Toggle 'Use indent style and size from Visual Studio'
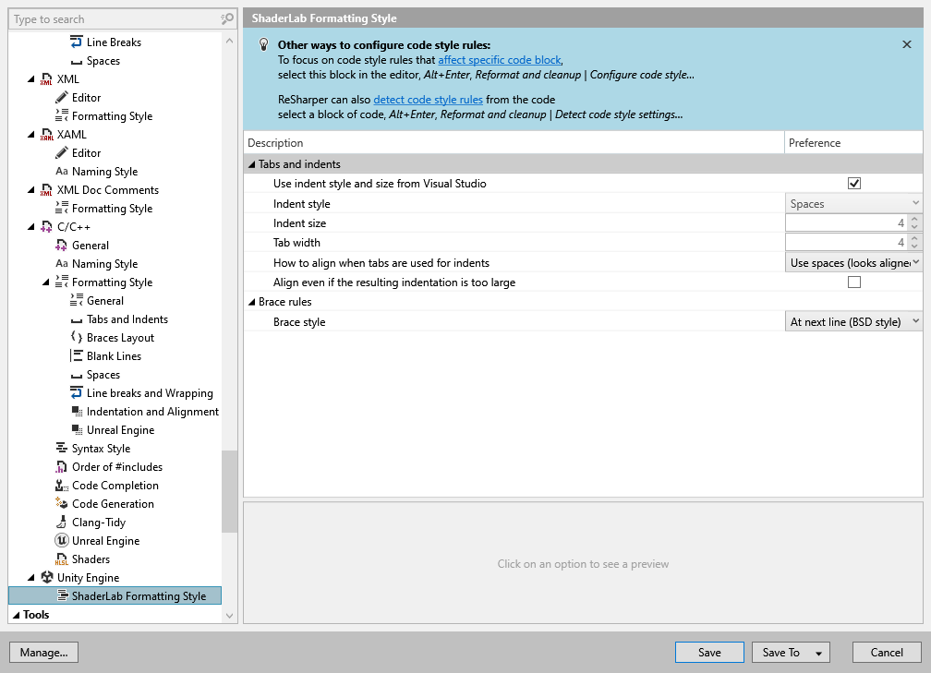 click(x=854, y=183)
